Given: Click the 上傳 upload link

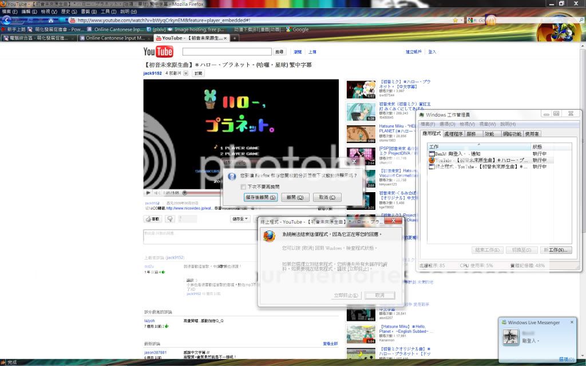Looking at the screenshot, I should tap(312, 52).
